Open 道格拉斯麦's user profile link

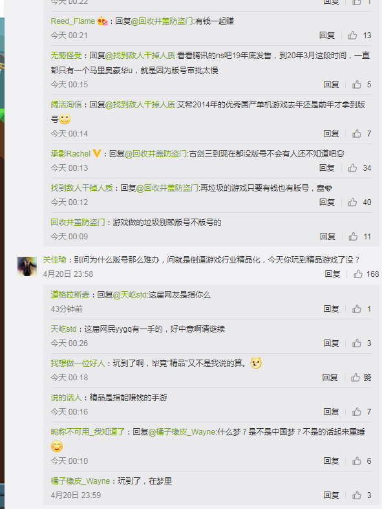coord(70,294)
